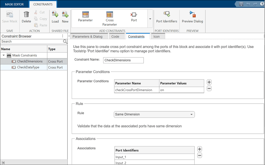Open the Port Identifiers manager
The width and height of the screenshot is (265, 165).
pos(167,16)
